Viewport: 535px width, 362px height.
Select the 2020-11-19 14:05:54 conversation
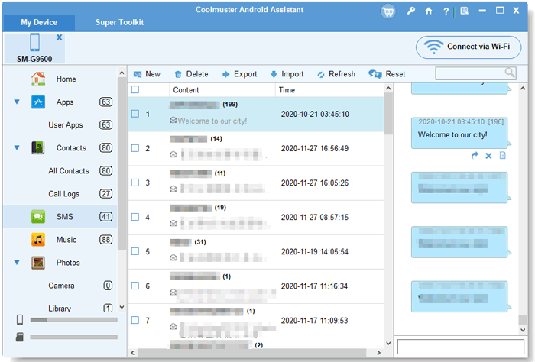tap(256, 252)
